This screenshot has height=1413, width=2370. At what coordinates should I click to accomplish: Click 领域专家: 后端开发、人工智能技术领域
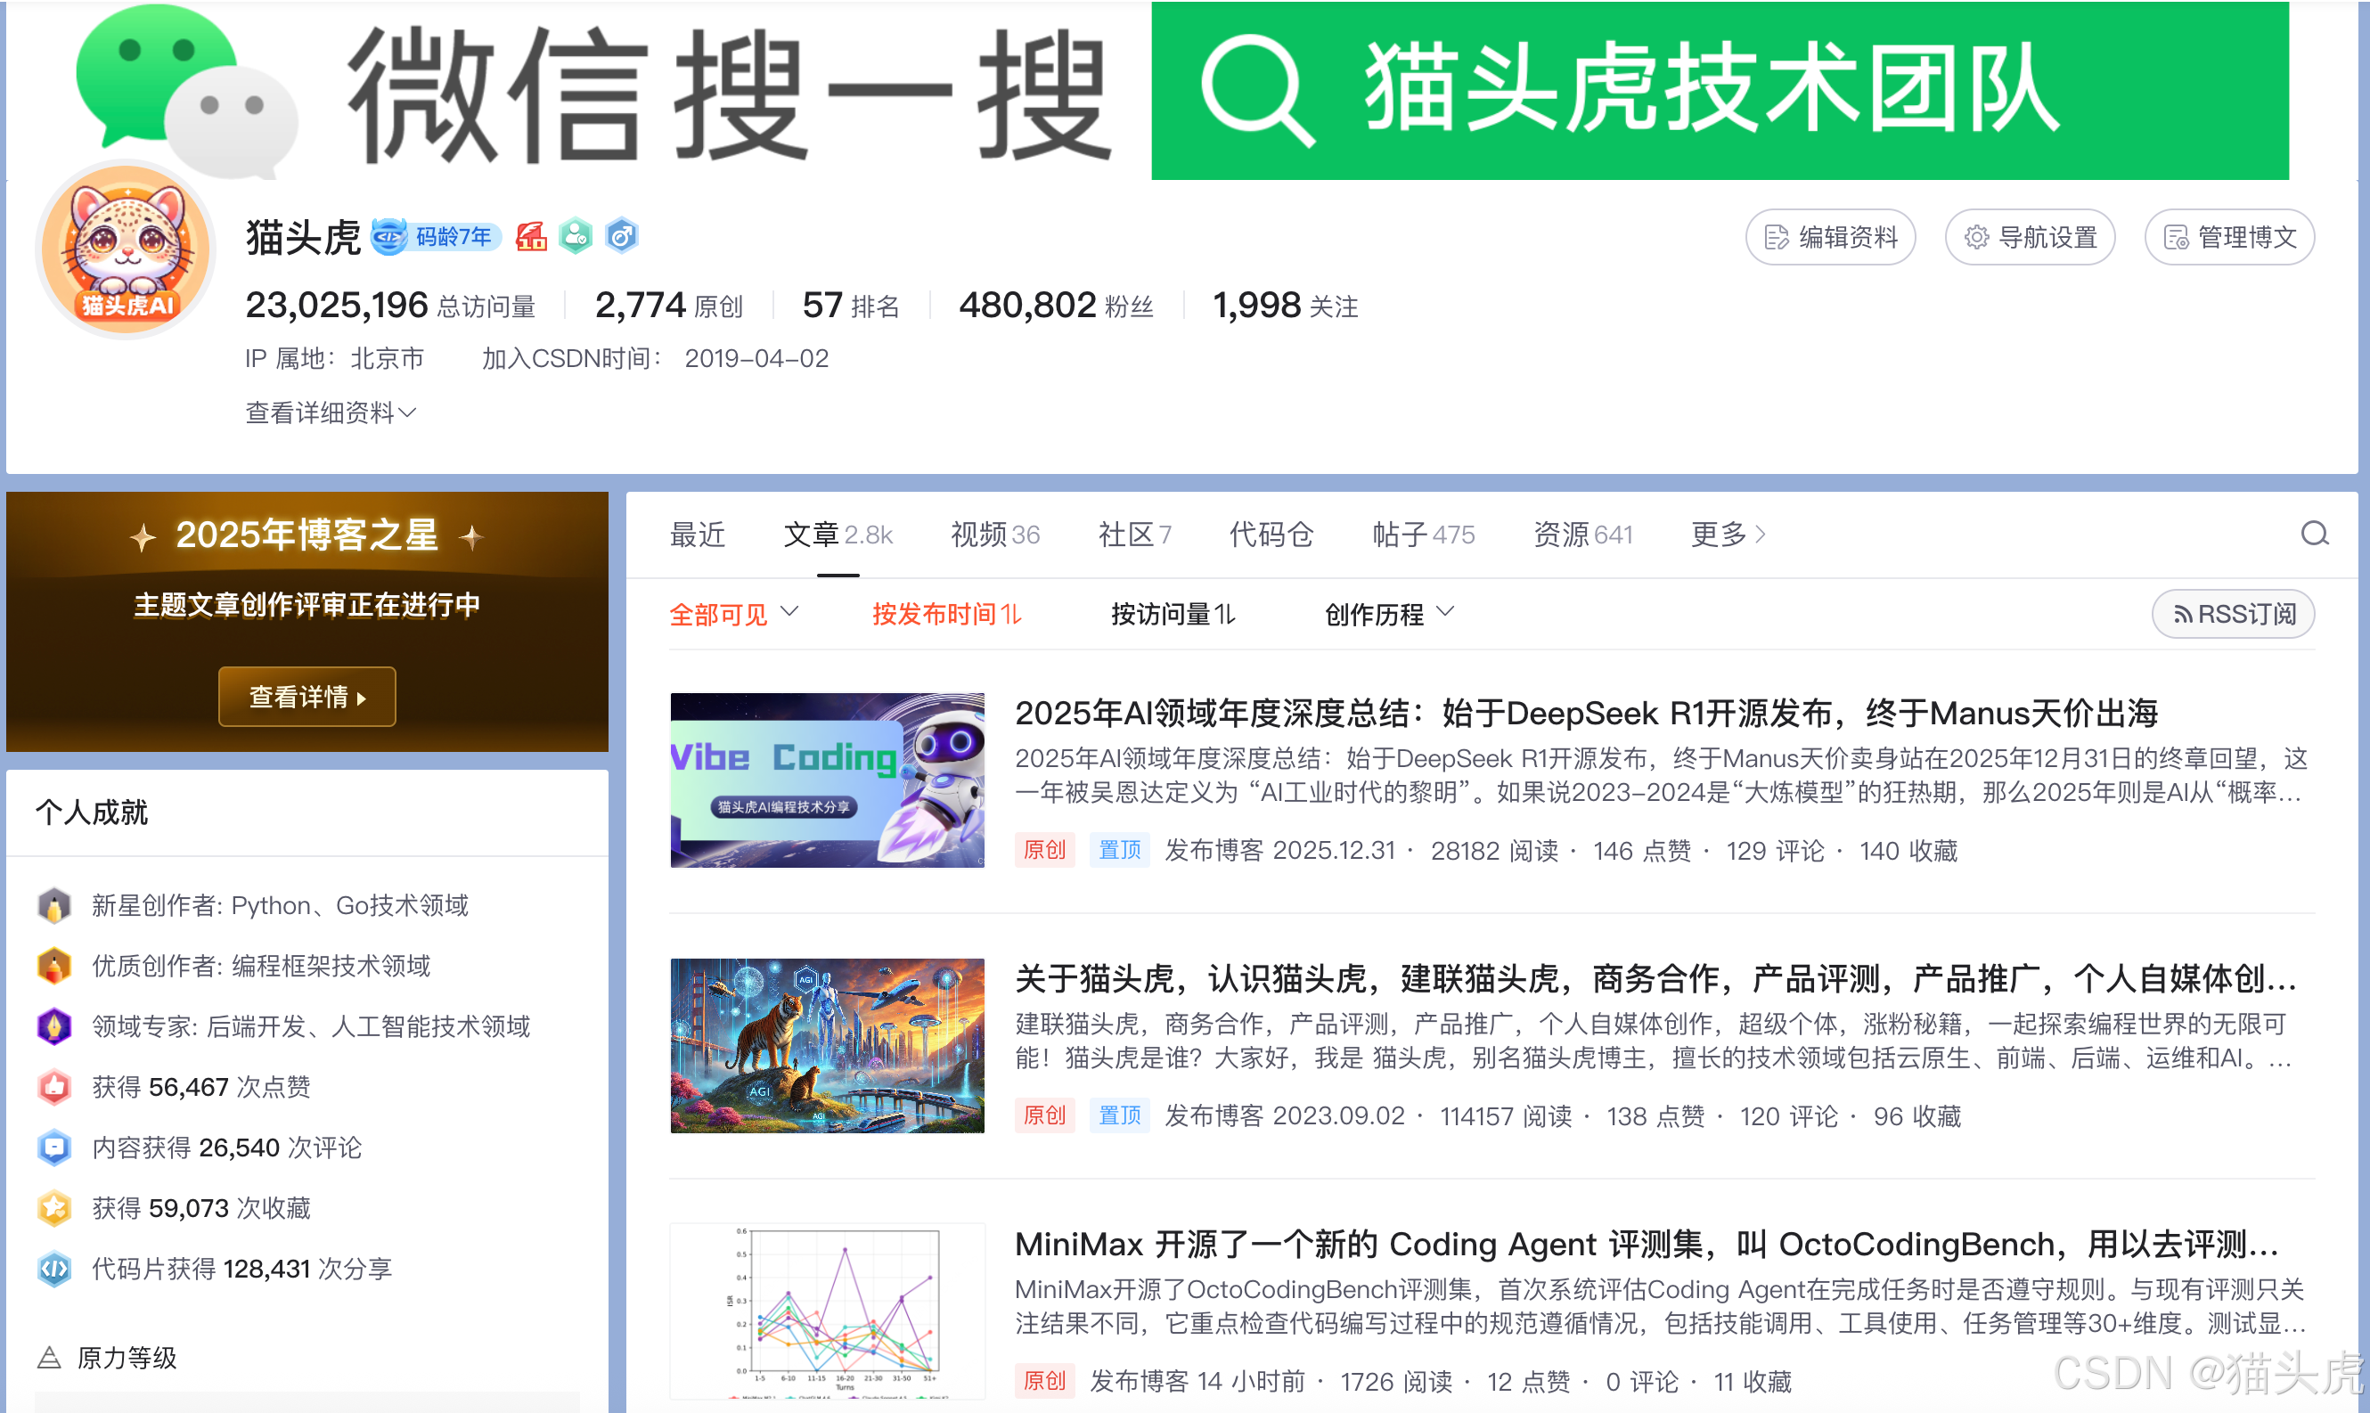310,1026
